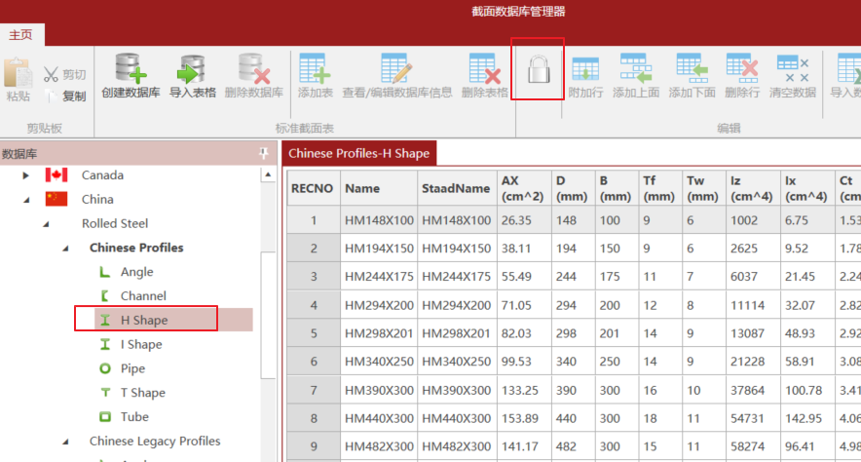
Task: Select the Pipe profile item
Action: point(132,368)
